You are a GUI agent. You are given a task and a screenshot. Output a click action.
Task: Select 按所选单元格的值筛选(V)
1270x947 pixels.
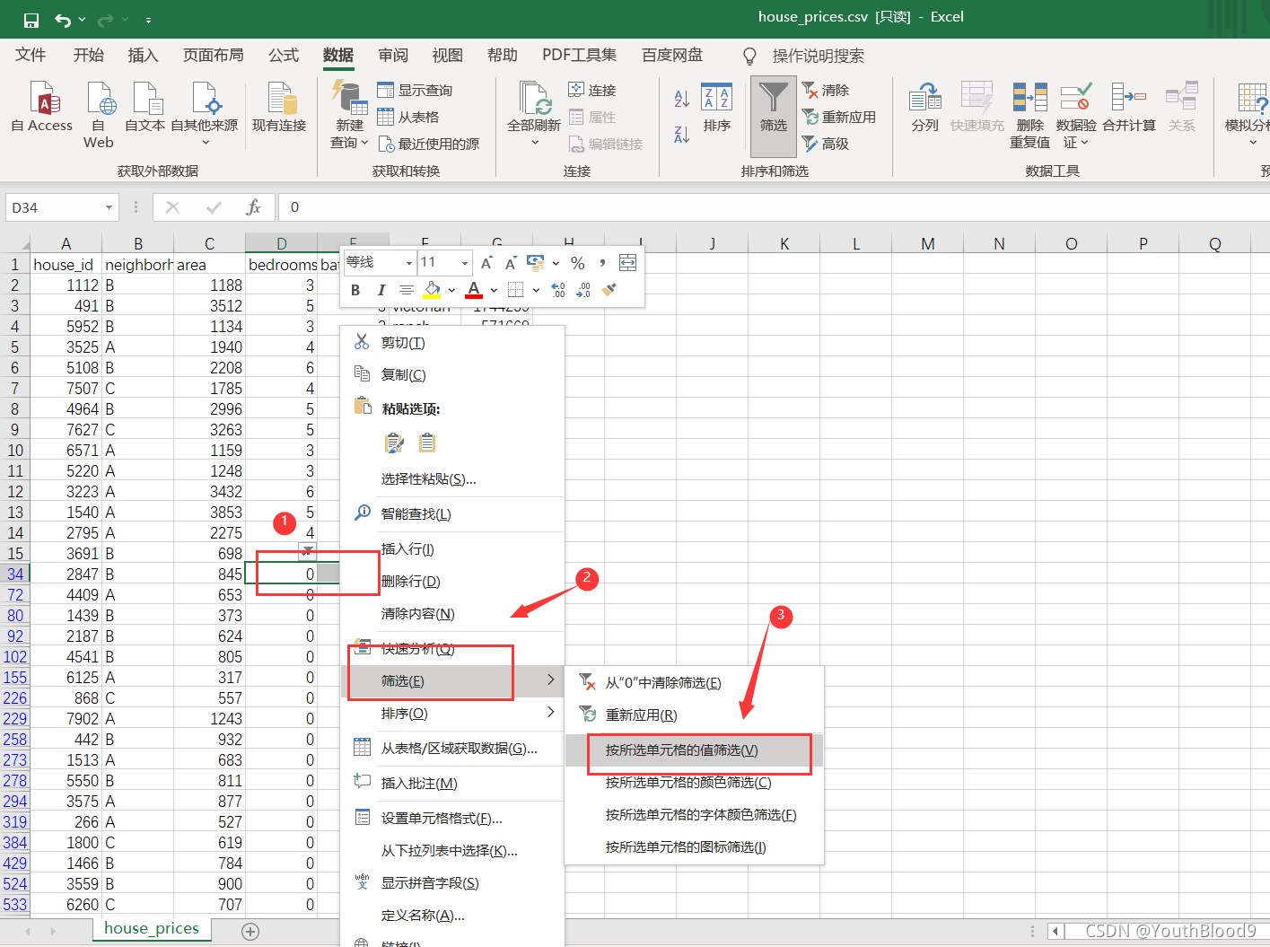point(694,750)
